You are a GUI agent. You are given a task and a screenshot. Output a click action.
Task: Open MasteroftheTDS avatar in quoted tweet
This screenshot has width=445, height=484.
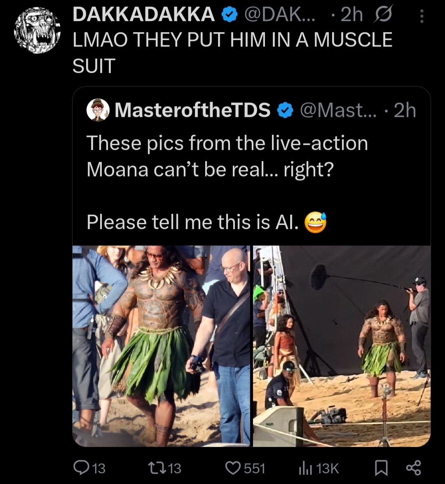98,110
